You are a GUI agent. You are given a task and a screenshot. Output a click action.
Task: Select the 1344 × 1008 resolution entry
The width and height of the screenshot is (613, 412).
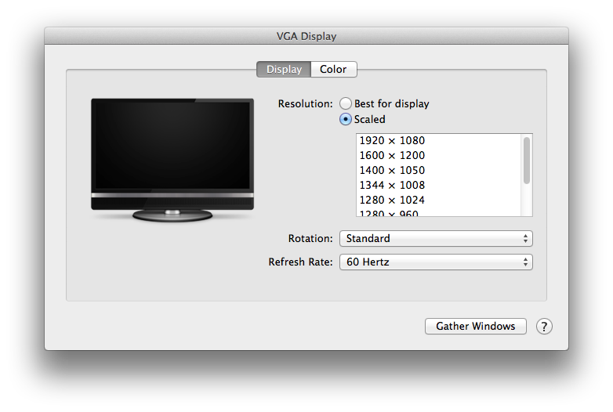point(392,186)
